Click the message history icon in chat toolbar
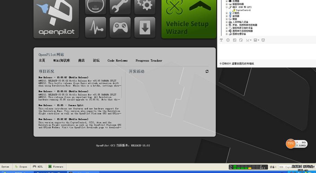316x173 pixels. [263, 40]
